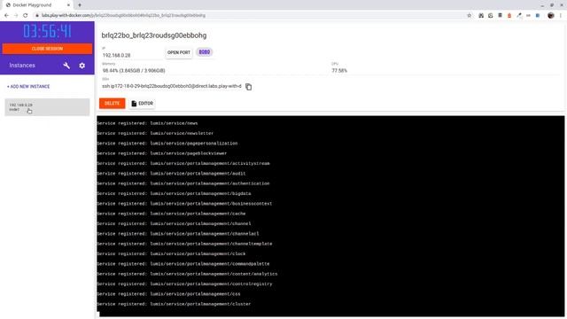Click the wrench templates icon beside Instances

pyautogui.click(x=66, y=66)
